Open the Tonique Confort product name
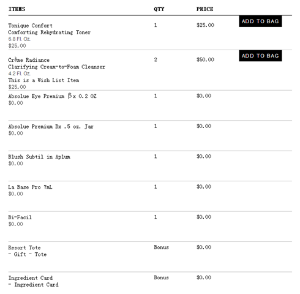Screen dimensions: 300x294 pyautogui.click(x=30, y=26)
